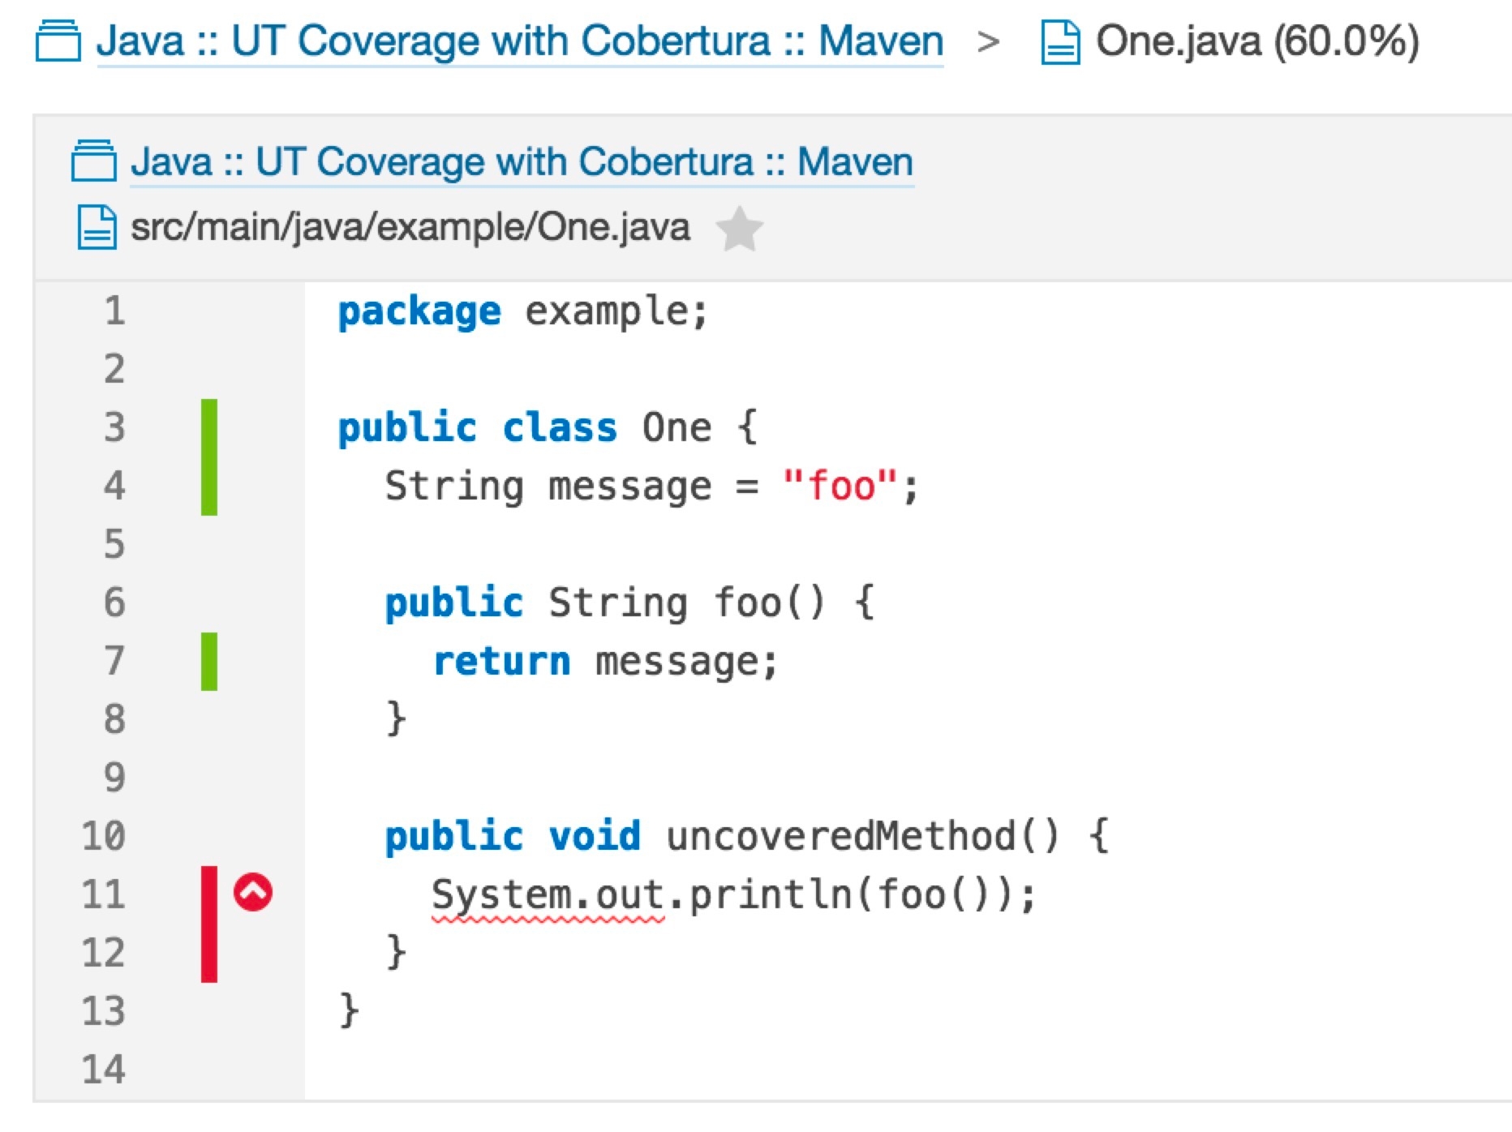Click the file icon beside src/main/java/example/One.java
The width and height of the screenshot is (1512, 1132).
(97, 227)
